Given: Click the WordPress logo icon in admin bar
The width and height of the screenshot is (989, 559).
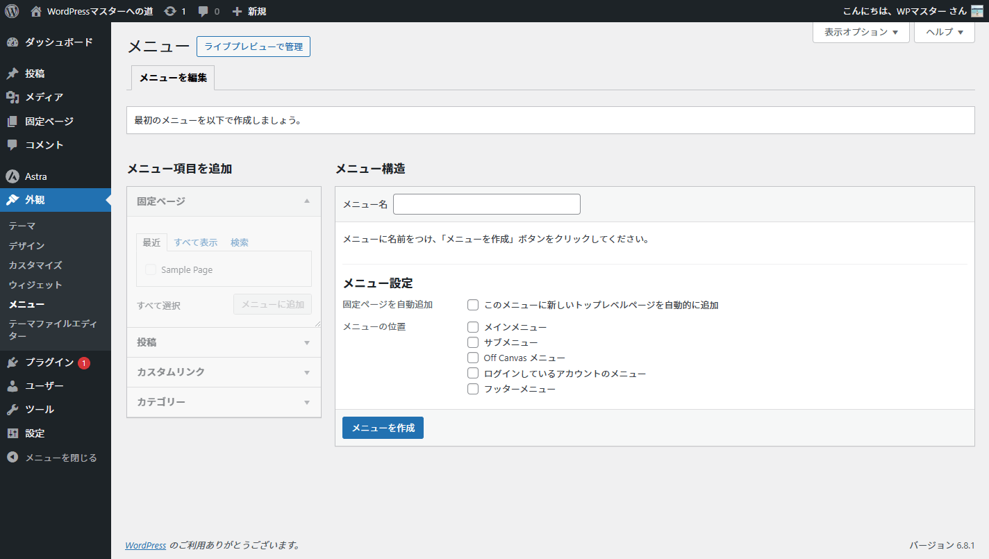Looking at the screenshot, I should [x=12, y=11].
